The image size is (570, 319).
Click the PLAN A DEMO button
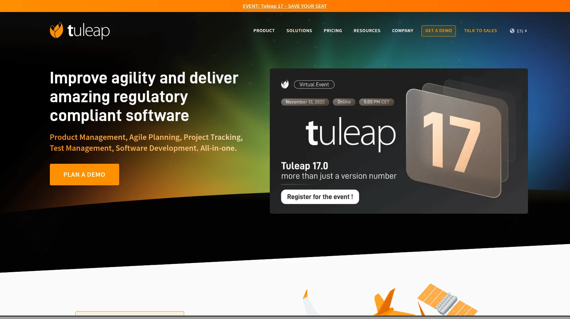pyautogui.click(x=84, y=174)
